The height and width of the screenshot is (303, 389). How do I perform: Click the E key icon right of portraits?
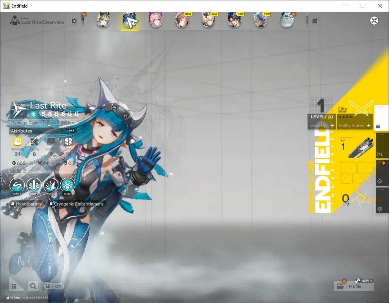click(315, 21)
